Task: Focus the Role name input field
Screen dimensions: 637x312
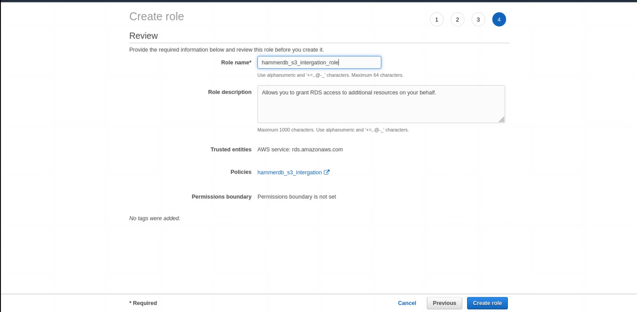Action: pos(319,63)
